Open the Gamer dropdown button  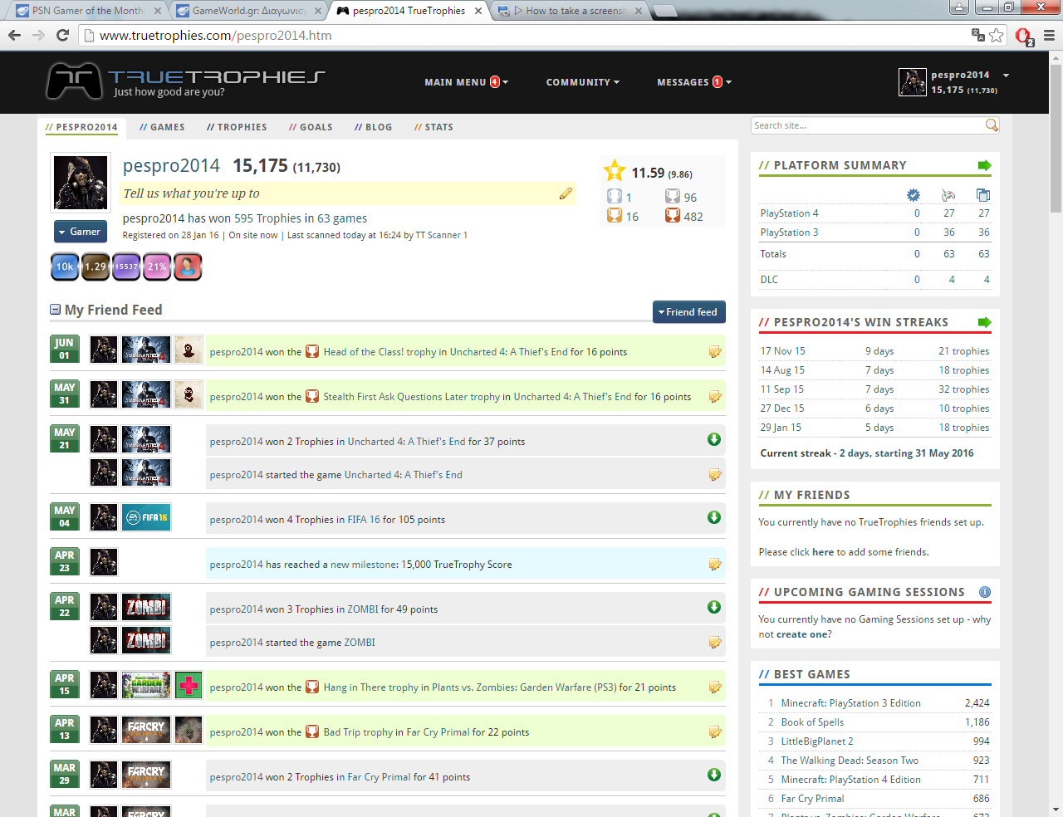click(81, 232)
